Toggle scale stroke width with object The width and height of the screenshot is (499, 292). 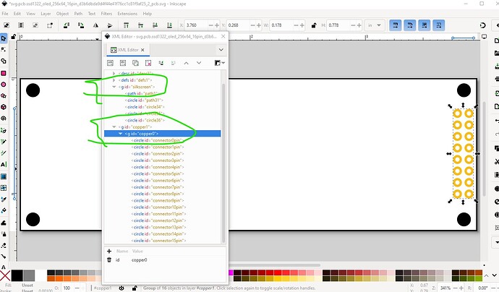(x=396, y=25)
